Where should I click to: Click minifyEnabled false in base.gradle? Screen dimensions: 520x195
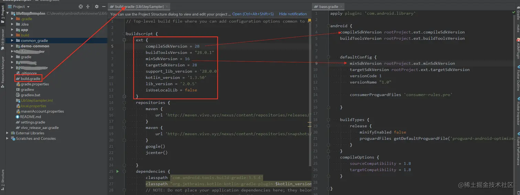[x=382, y=132]
